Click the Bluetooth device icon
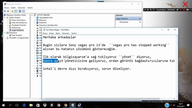The image size is (192, 108). [x=37, y=23]
